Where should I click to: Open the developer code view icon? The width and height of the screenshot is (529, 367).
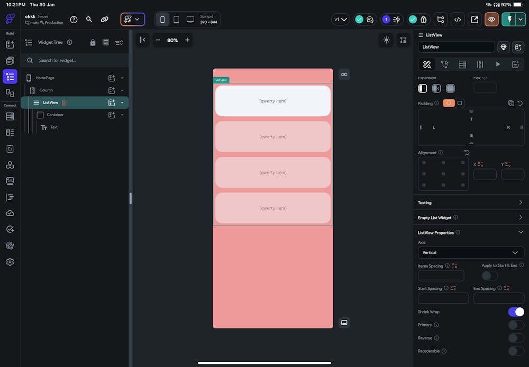(458, 20)
